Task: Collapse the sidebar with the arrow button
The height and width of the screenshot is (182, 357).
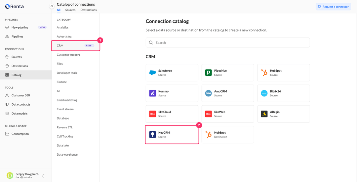Action: pyautogui.click(x=52, y=6)
